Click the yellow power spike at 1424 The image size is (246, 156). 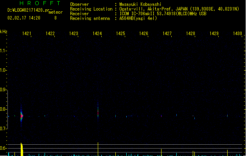98,149
